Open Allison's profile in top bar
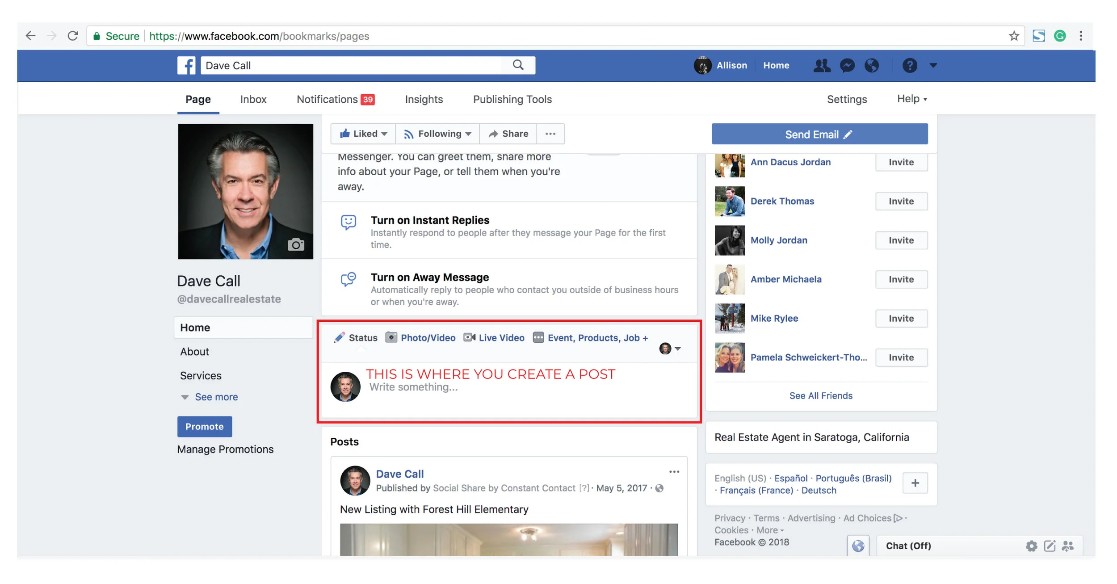 [x=720, y=65]
